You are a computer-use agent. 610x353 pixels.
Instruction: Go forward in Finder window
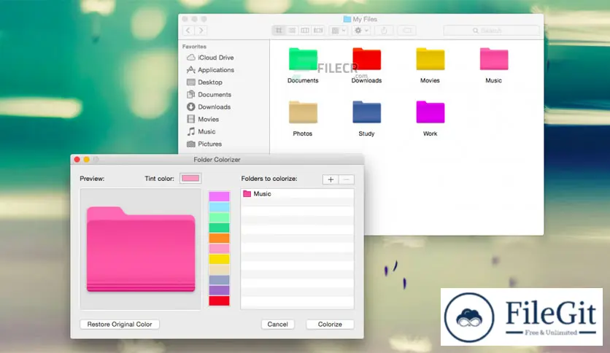tap(201, 31)
